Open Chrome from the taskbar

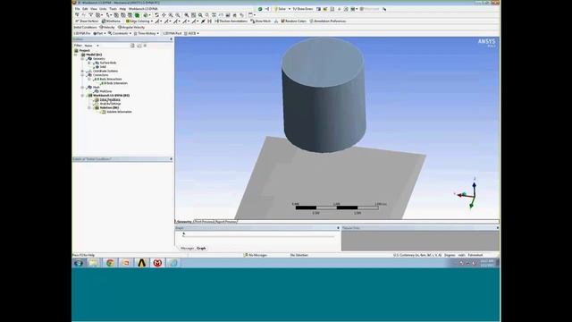(110, 263)
